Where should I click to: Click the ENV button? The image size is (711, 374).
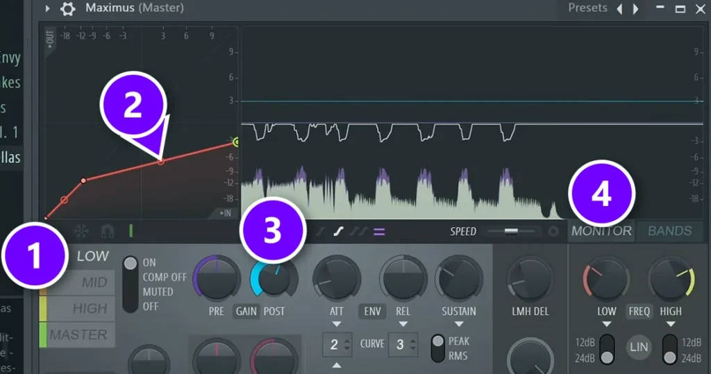(x=372, y=312)
